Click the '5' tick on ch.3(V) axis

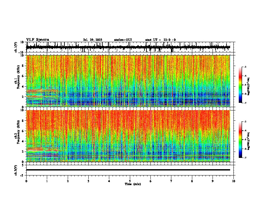point(23,165)
